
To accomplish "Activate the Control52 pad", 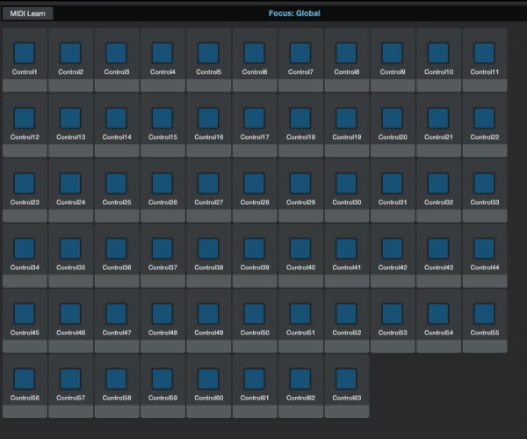I will (x=347, y=314).
